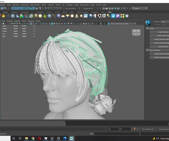Viewport: 169px width, 141px height.
Task: Open the No Character Set dropdown
Action: (148, 129)
